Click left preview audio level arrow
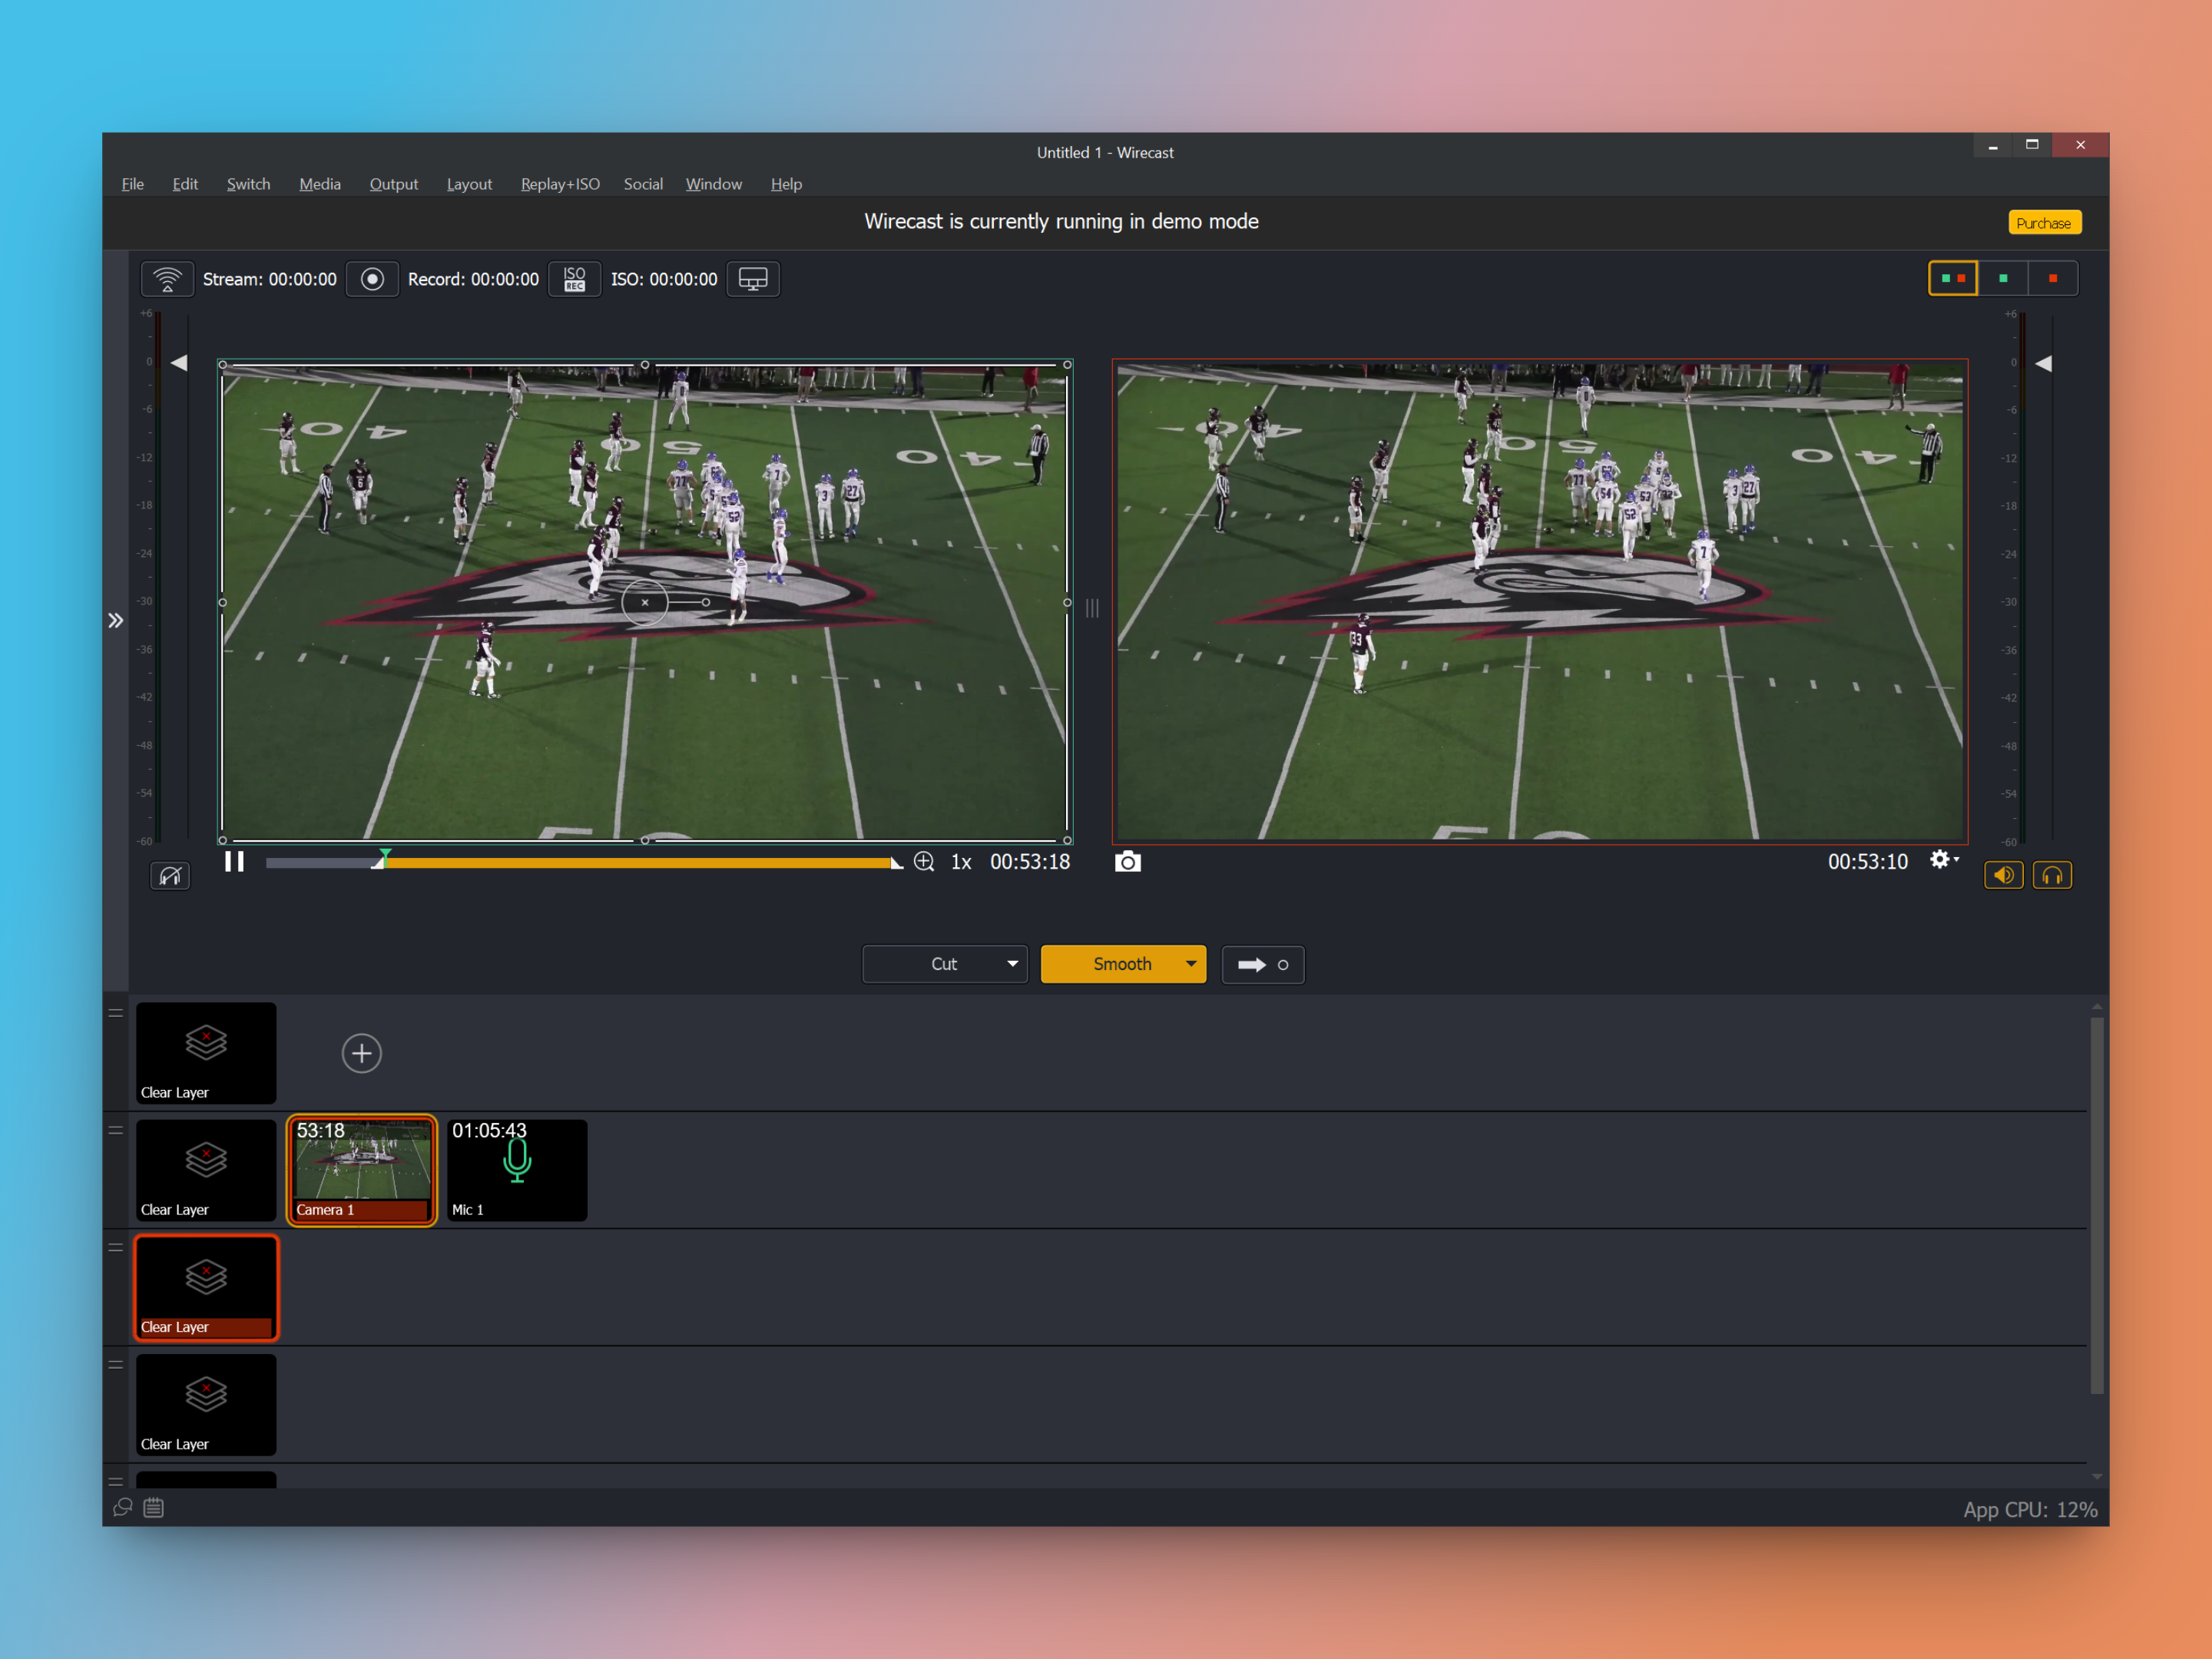Viewport: 2212px width, 1659px height. click(179, 363)
